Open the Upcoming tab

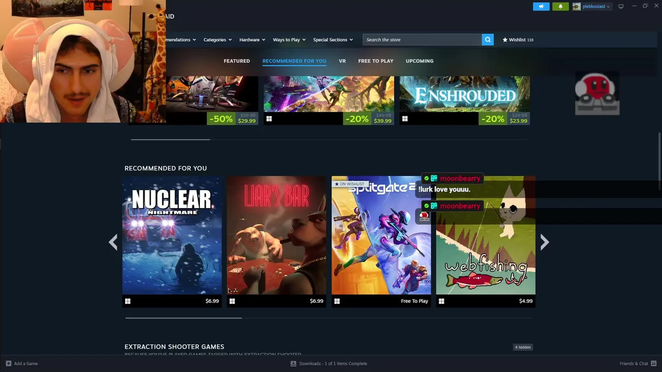419,61
